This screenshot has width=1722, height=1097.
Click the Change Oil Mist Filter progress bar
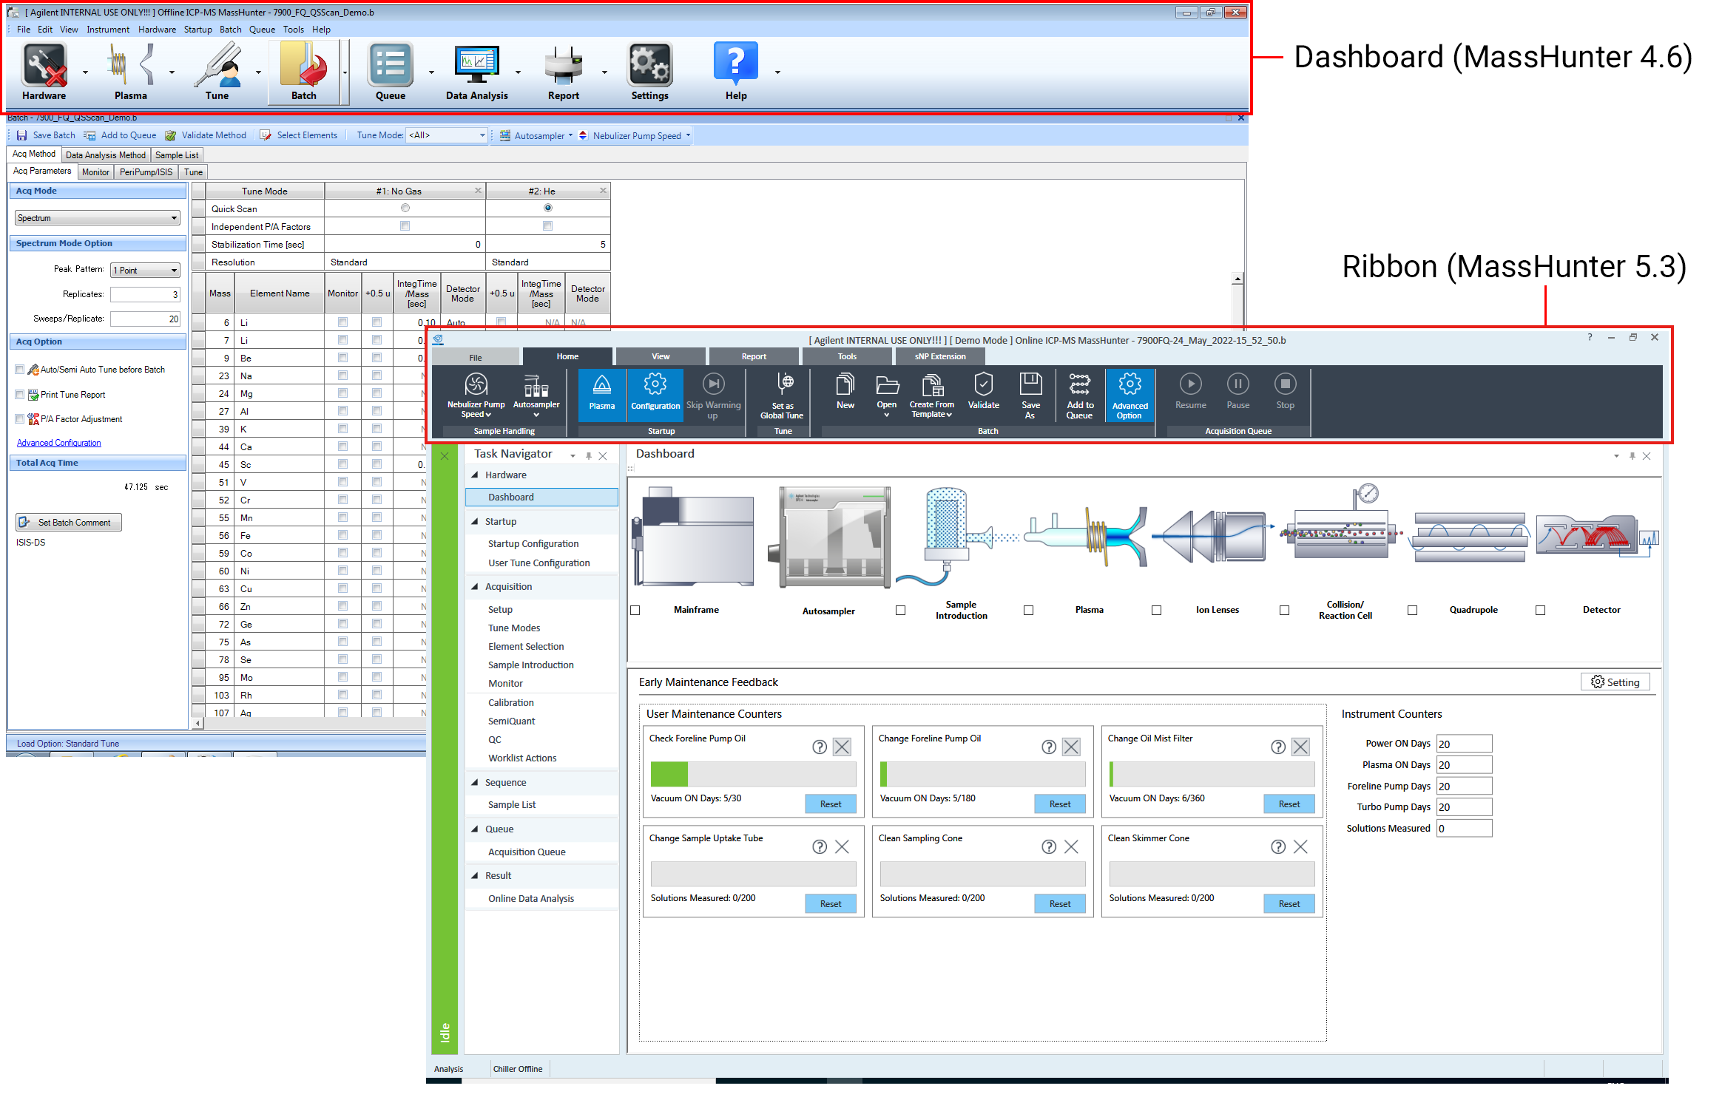[1212, 774]
